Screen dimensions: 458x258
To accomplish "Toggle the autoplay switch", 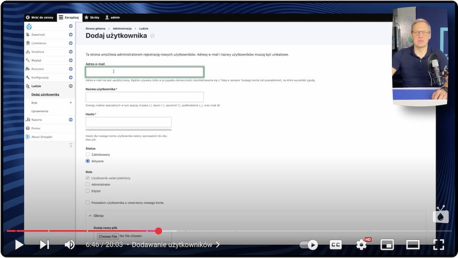I will click(x=309, y=245).
